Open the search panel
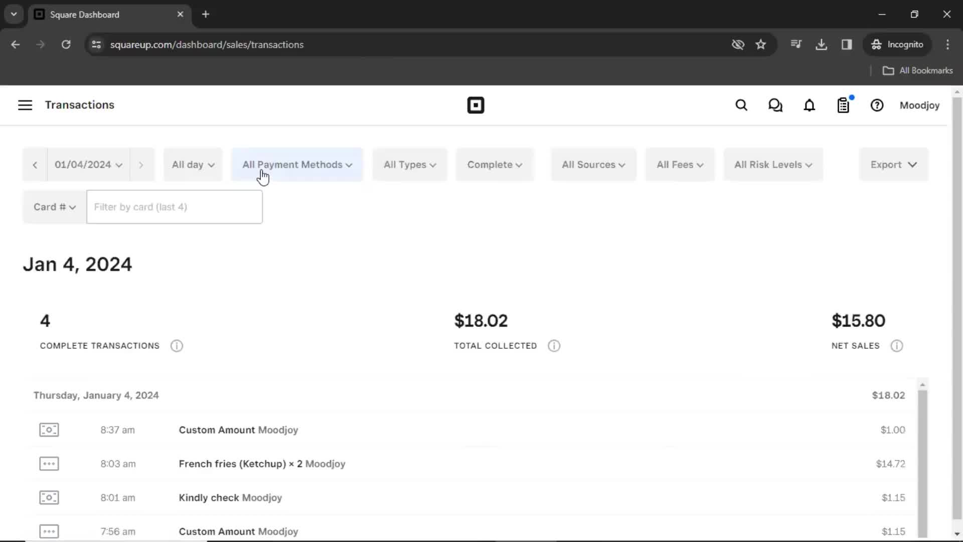Viewport: 963px width, 542px height. (741, 105)
